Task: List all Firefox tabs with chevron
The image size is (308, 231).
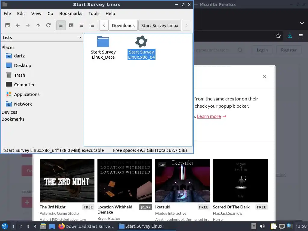Action: click(302, 23)
